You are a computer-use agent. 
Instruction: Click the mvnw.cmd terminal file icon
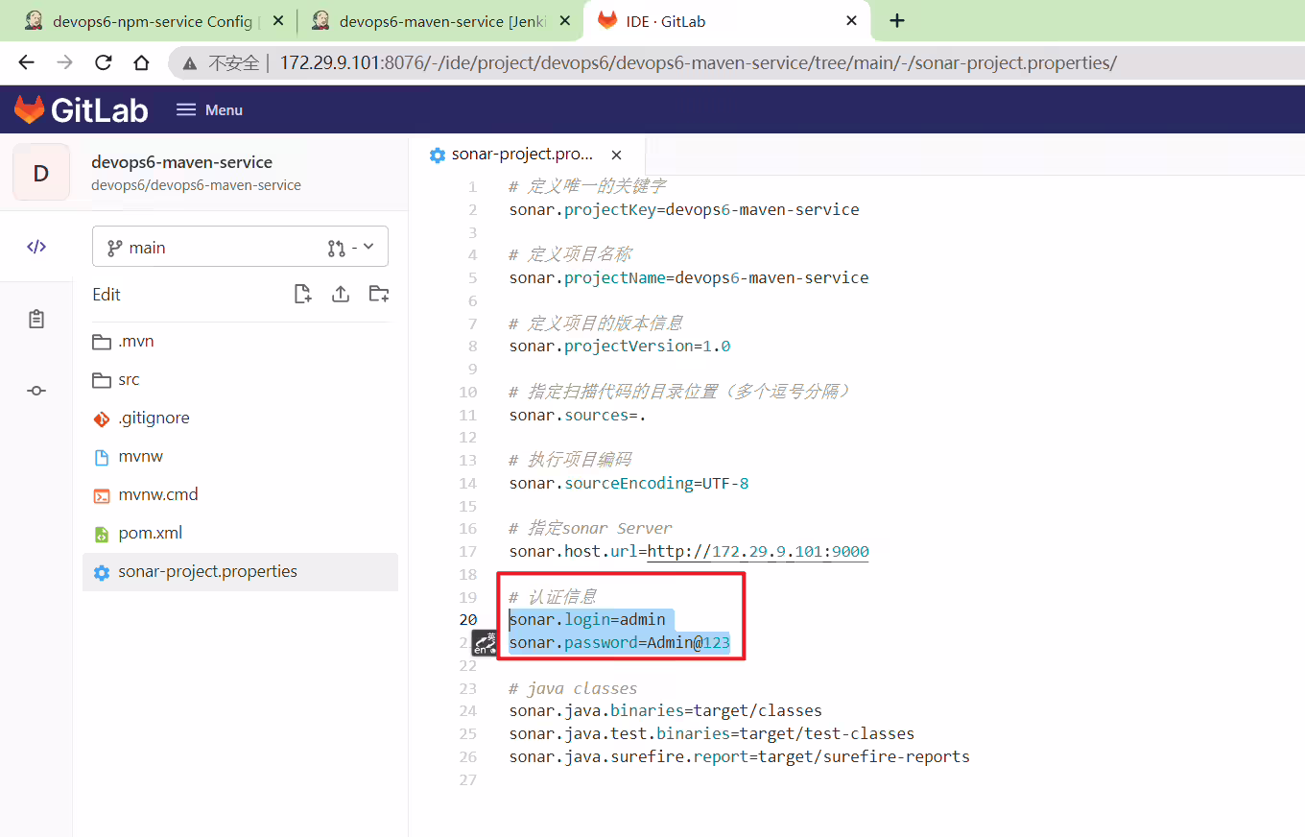102,495
